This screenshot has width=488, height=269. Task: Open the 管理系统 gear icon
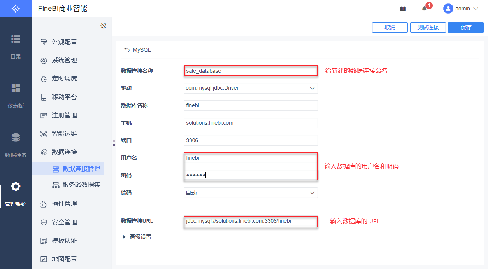(16, 187)
